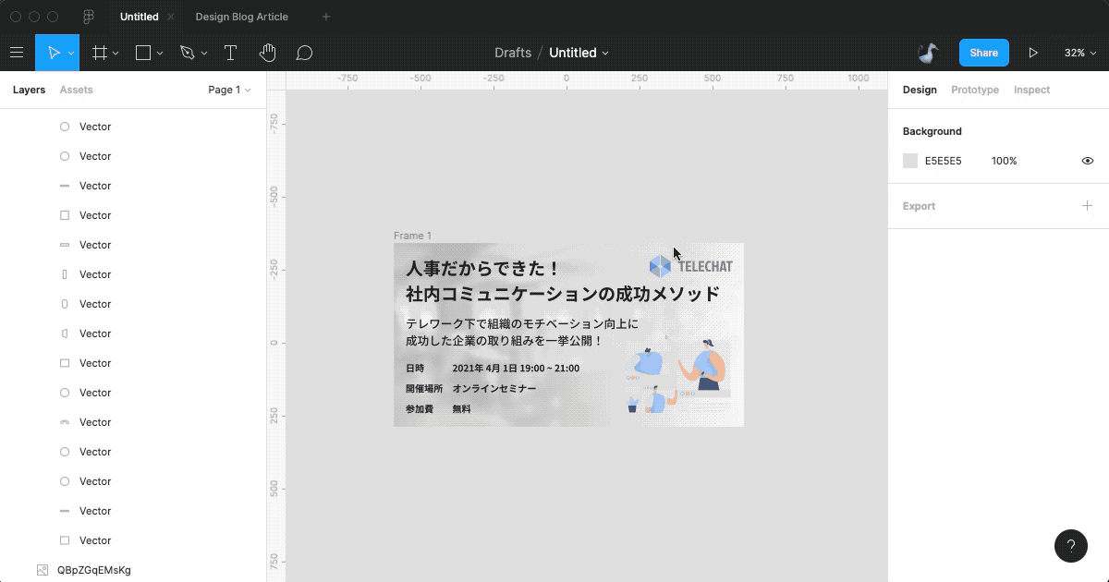Select the Rectangle shape tool

click(143, 53)
